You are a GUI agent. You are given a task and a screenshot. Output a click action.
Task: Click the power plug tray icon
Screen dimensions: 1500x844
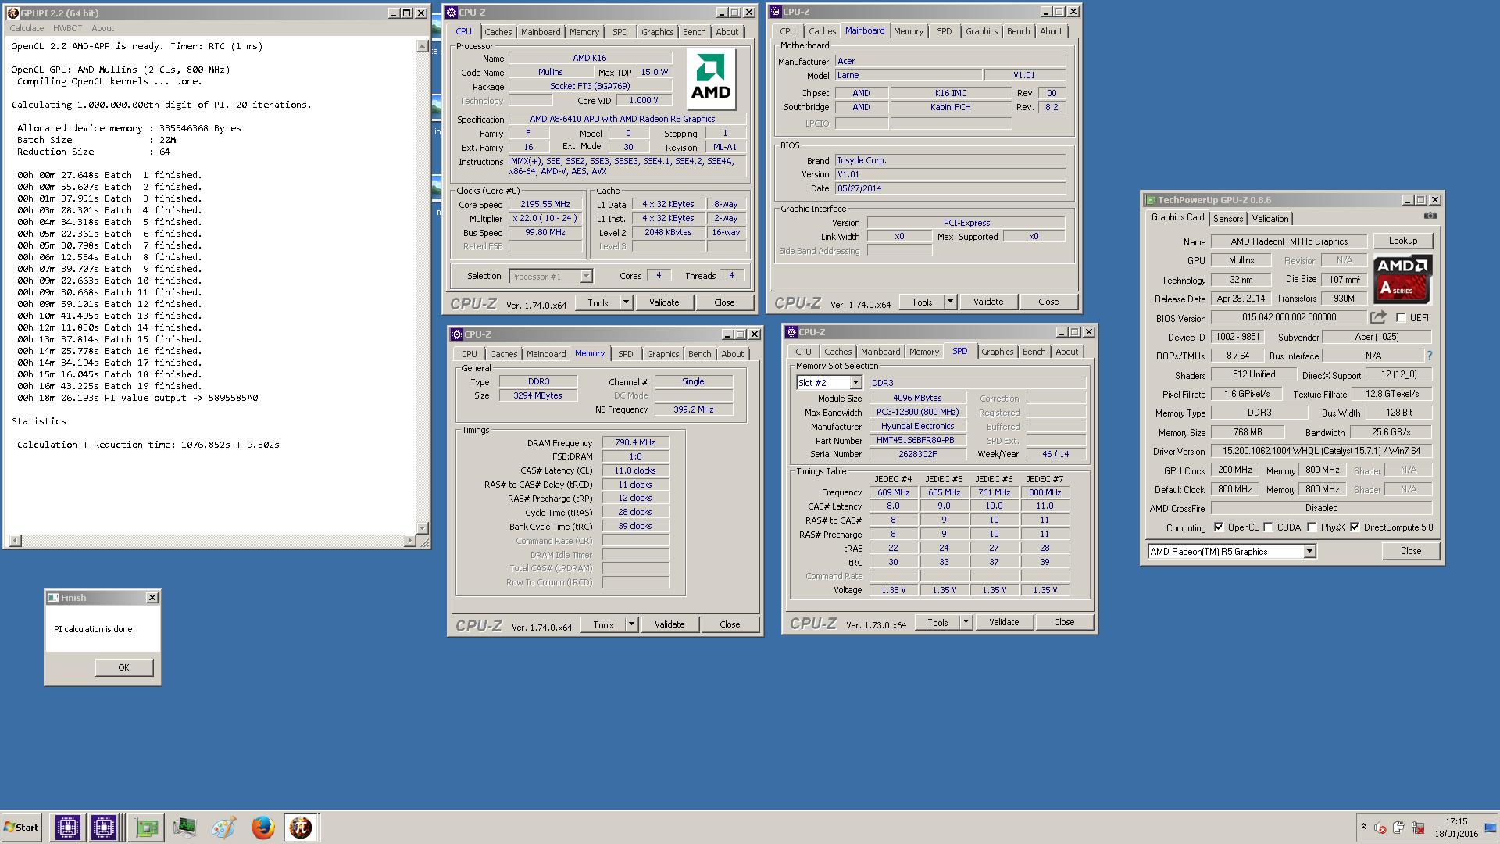[1398, 828]
